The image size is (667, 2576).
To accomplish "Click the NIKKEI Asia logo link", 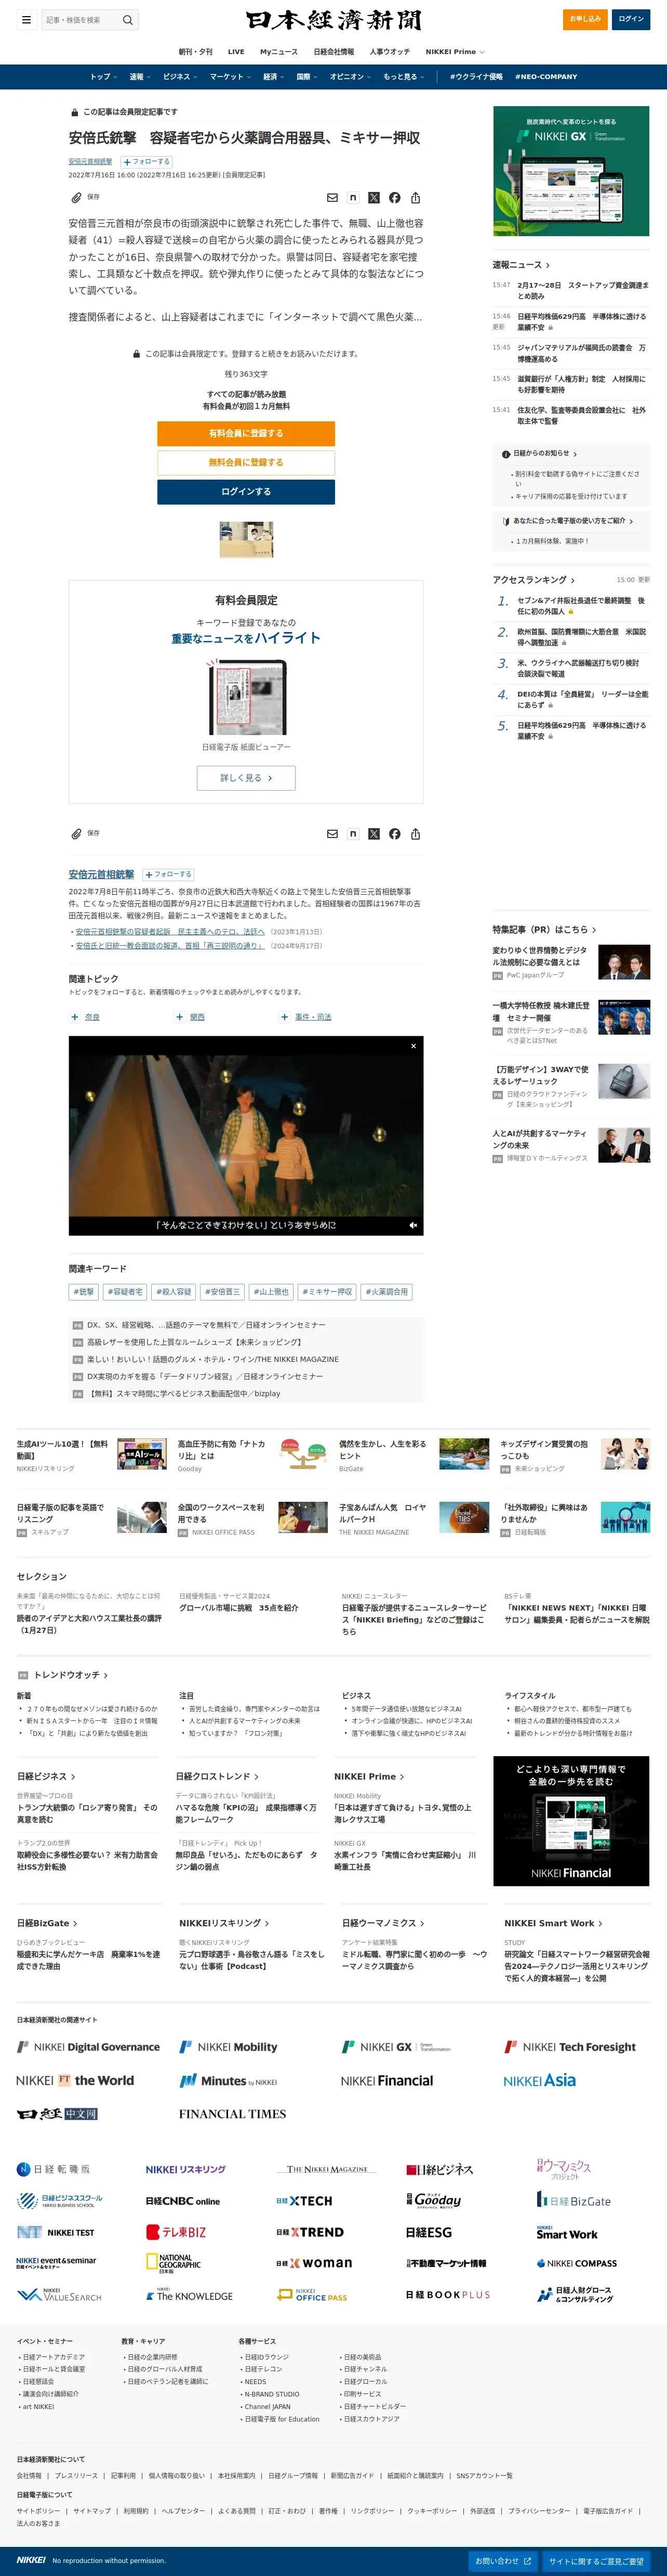I will [x=539, y=2081].
